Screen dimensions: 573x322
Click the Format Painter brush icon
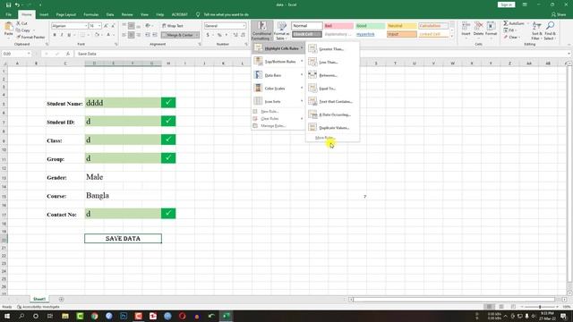click(x=18, y=38)
